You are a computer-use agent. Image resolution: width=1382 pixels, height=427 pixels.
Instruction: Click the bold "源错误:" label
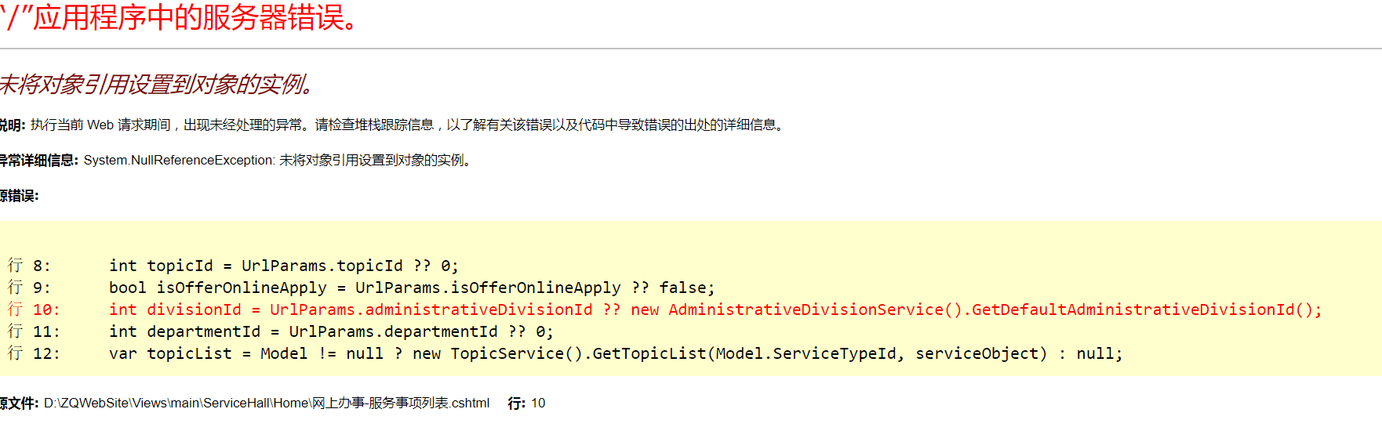20,195
